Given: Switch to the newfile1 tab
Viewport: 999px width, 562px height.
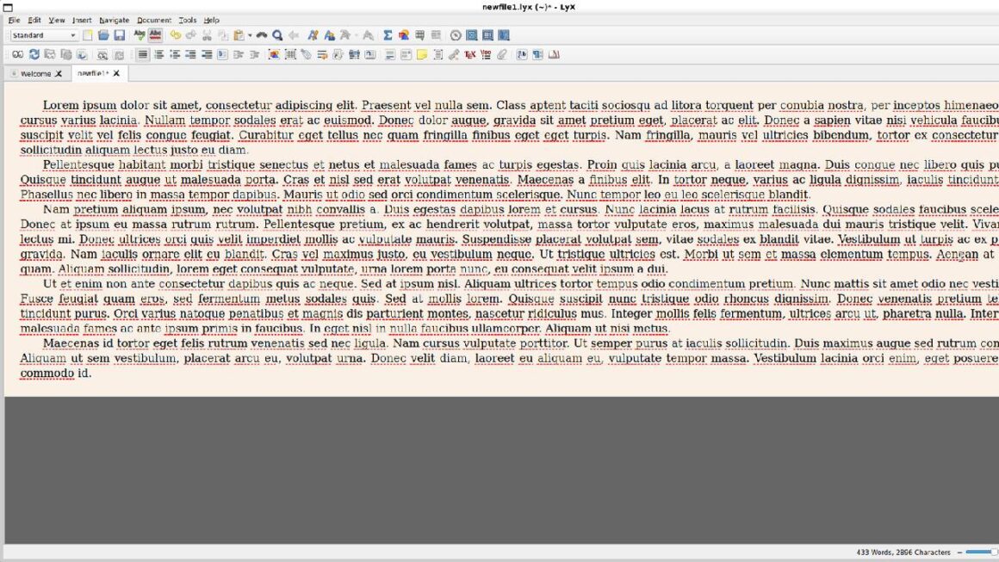Looking at the screenshot, I should point(93,73).
